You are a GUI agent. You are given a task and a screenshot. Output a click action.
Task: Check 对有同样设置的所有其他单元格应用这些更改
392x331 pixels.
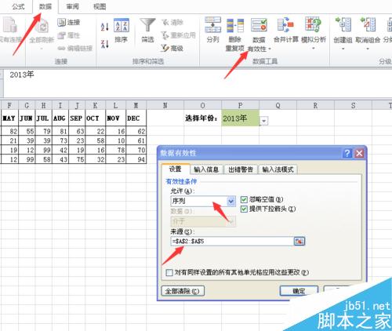pyautogui.click(x=169, y=272)
